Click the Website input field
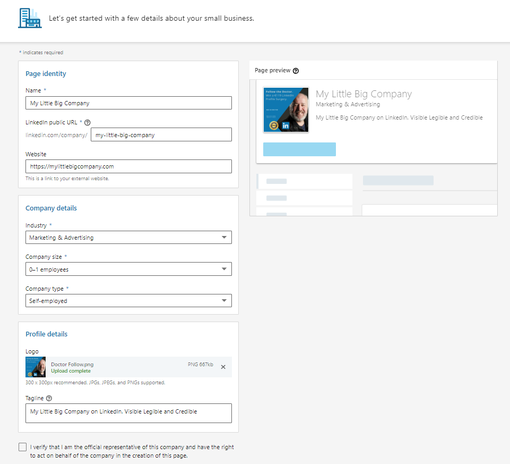Image resolution: width=510 pixels, height=464 pixels. coord(128,166)
